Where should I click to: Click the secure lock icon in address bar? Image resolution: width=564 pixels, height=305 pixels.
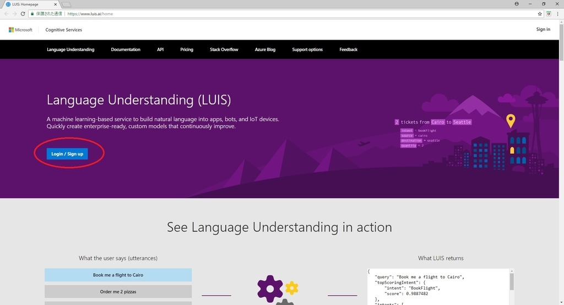[x=32, y=14]
